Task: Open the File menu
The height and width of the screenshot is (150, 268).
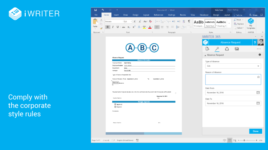Action: point(96,15)
